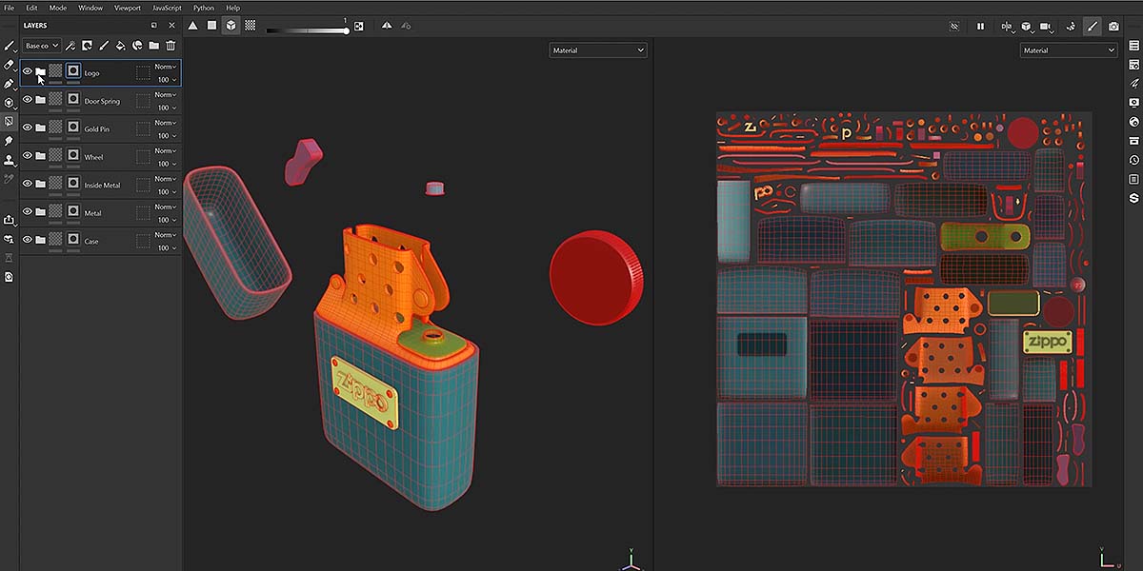Click the opacity slider handle in top toolbar

coord(346,30)
